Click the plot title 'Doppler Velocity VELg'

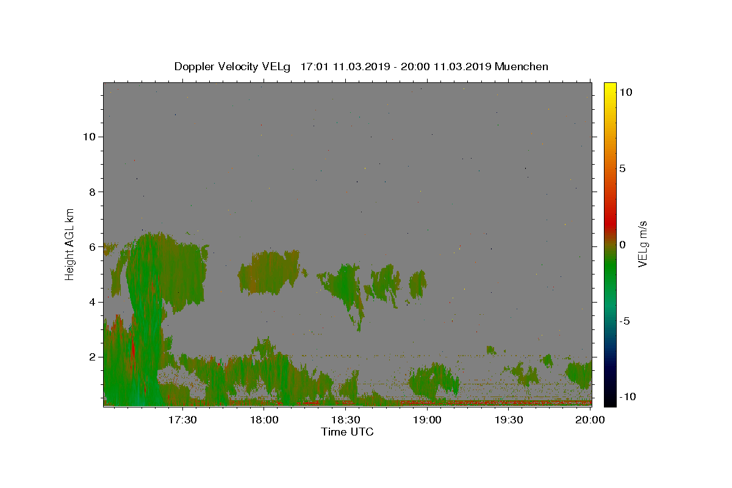(234, 66)
